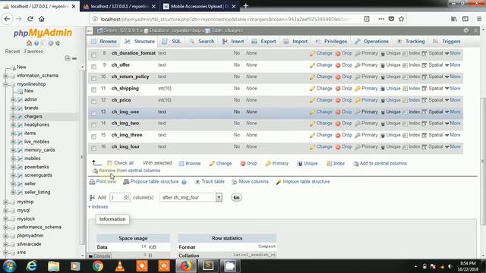Enable the Check all checkbox

click(x=109, y=163)
